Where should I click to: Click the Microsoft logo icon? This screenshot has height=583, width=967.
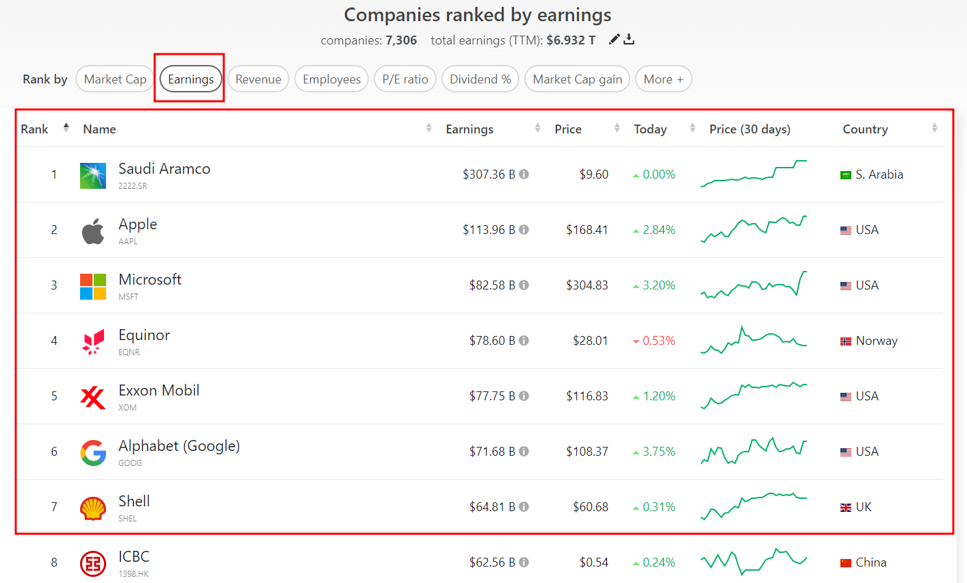[93, 287]
